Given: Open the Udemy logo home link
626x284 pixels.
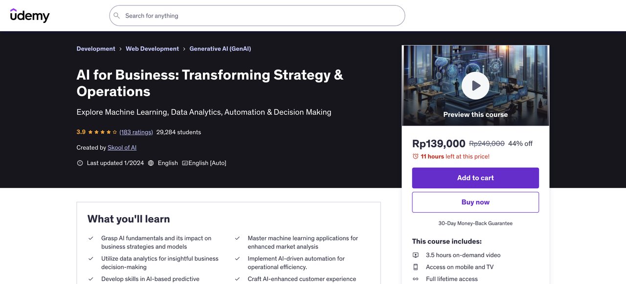Looking at the screenshot, I should (x=30, y=16).
